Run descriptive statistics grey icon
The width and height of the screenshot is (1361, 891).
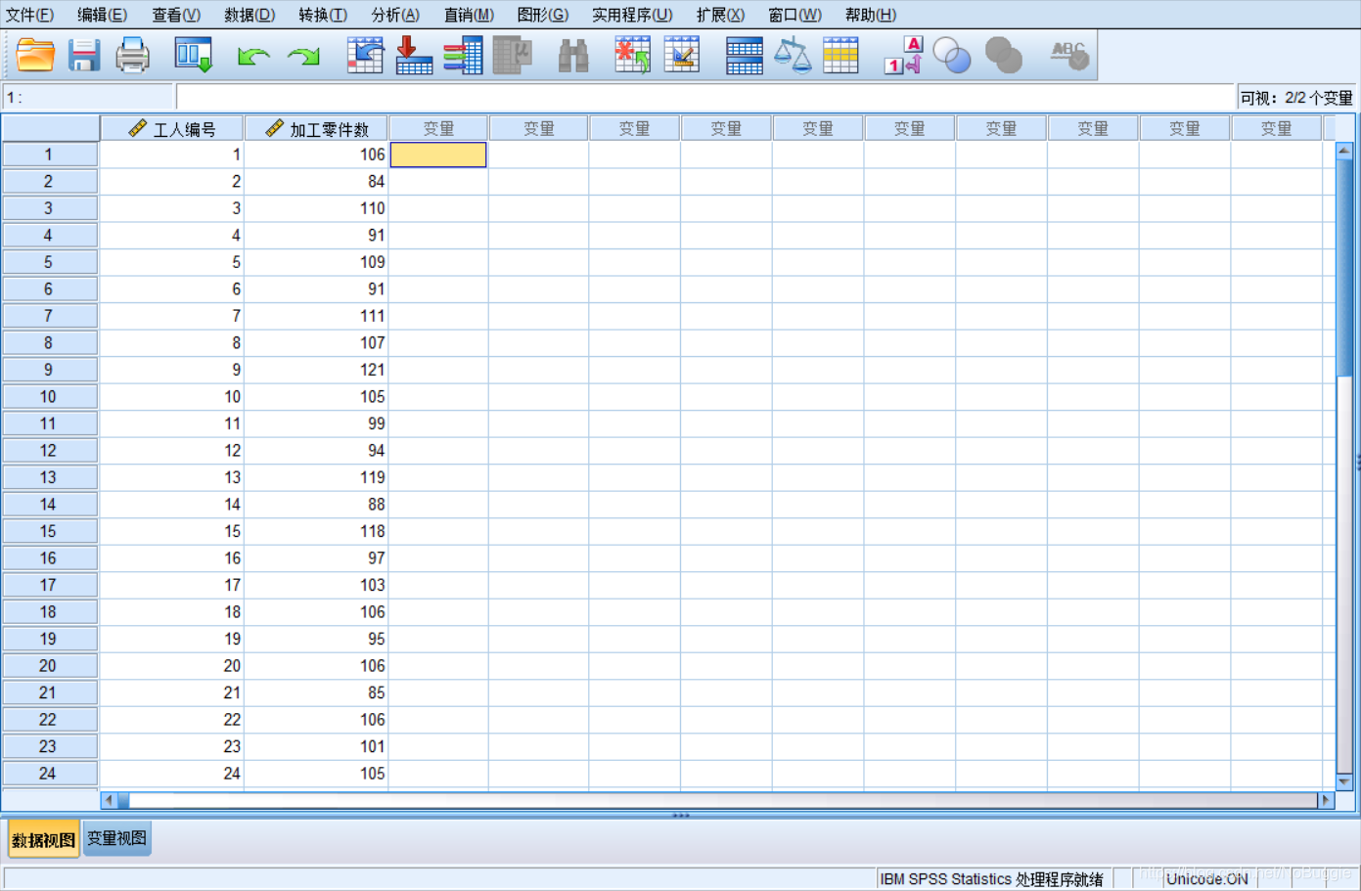[512, 56]
